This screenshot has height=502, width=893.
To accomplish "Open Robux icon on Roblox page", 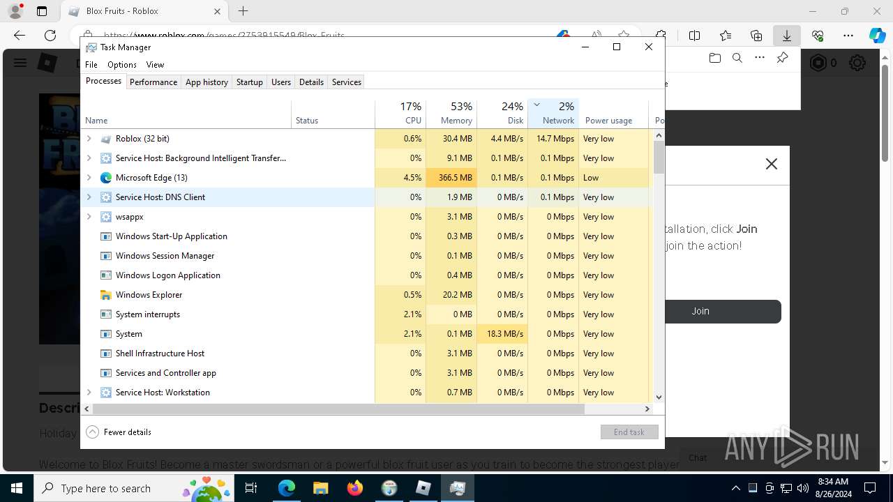I will 818,63.
